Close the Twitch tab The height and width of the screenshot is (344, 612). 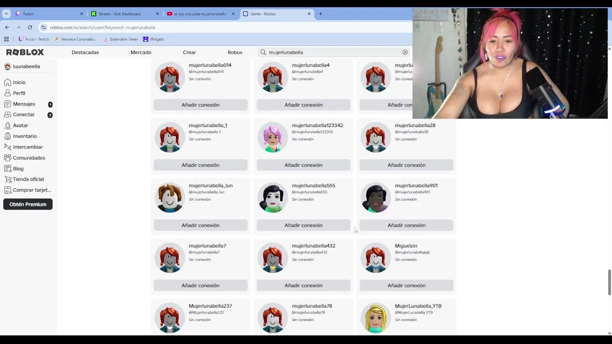click(81, 14)
